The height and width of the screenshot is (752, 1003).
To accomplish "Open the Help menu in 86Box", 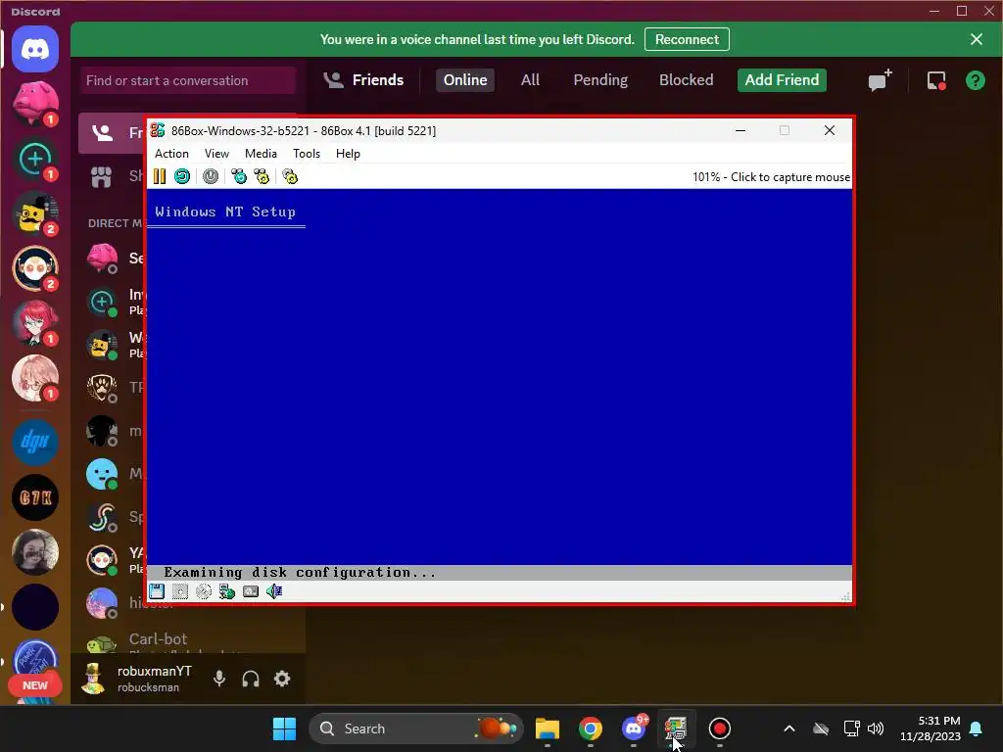I will click(348, 154).
